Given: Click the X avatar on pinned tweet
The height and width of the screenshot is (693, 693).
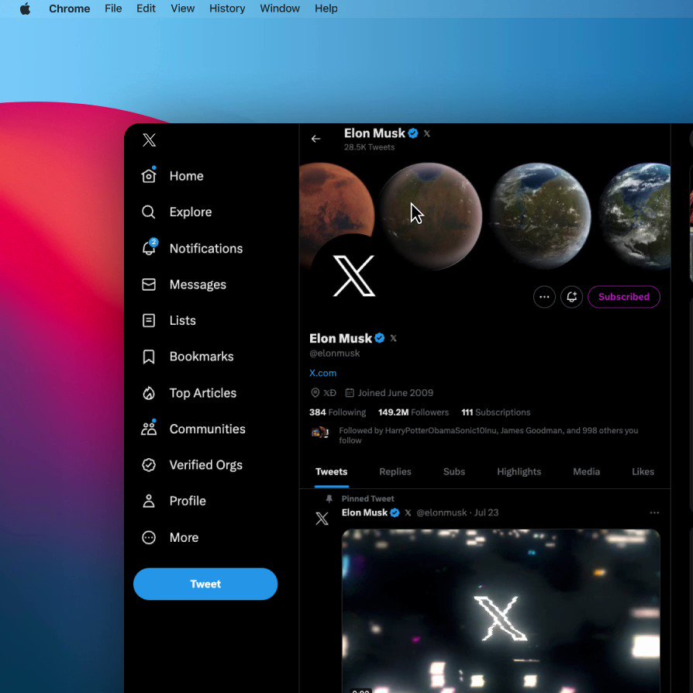Looking at the screenshot, I should point(322,518).
